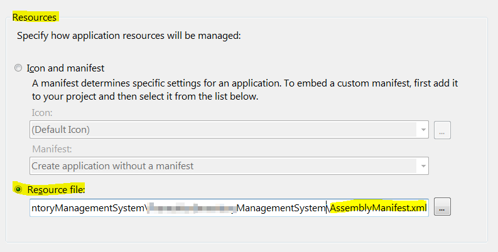Click "ManagementSystem\" text after the blurred path part

283,207
